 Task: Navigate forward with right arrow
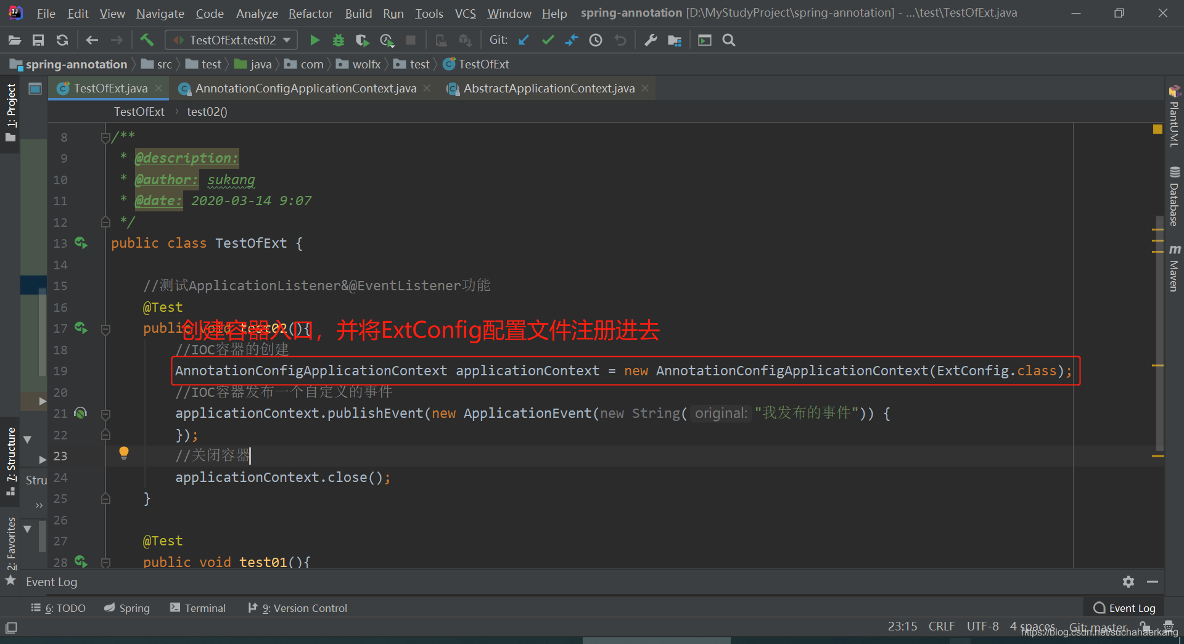coord(117,41)
